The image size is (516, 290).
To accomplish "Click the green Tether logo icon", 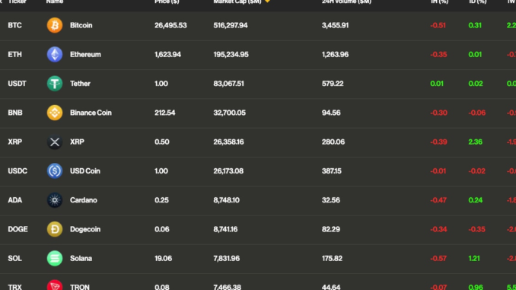I will 55,84.
